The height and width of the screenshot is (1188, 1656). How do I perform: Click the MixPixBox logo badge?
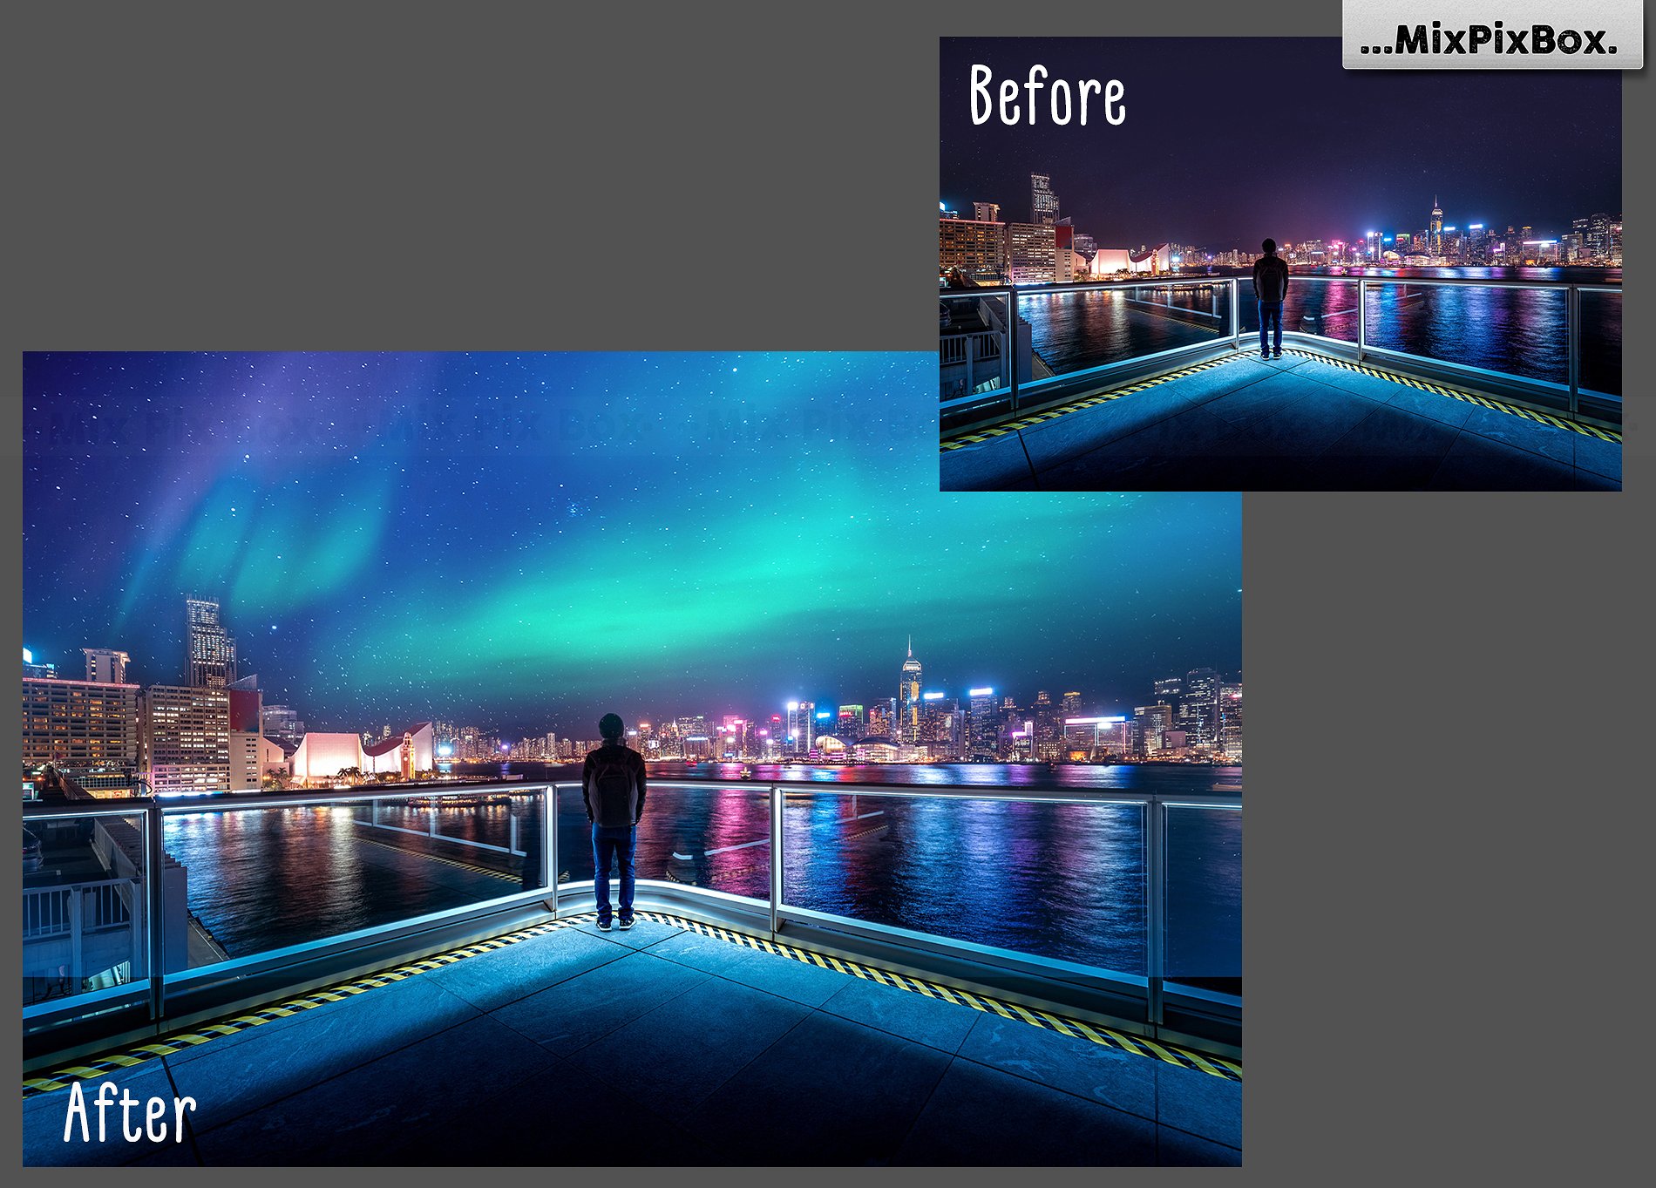pyautogui.click(x=1492, y=35)
